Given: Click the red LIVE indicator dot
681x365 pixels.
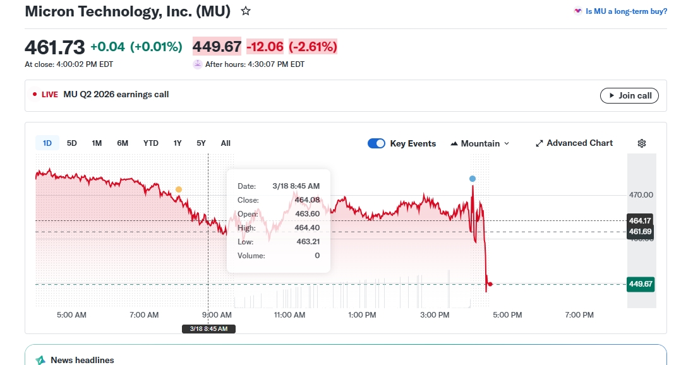Looking at the screenshot, I should (x=35, y=95).
